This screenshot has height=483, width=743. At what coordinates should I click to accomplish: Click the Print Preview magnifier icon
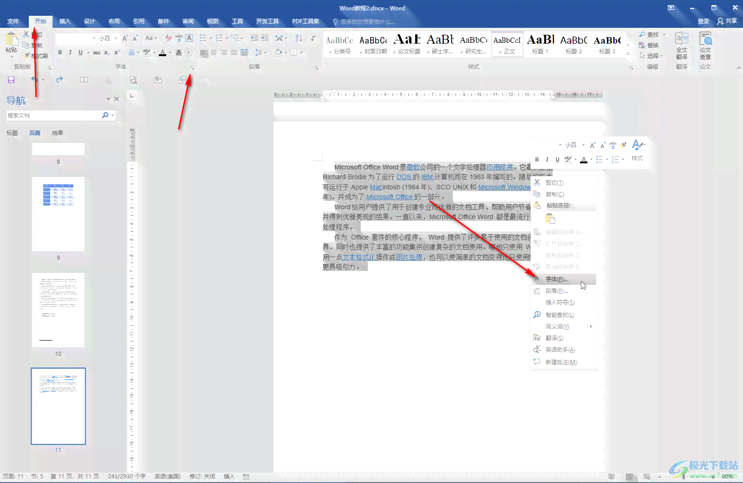pyautogui.click(x=134, y=80)
